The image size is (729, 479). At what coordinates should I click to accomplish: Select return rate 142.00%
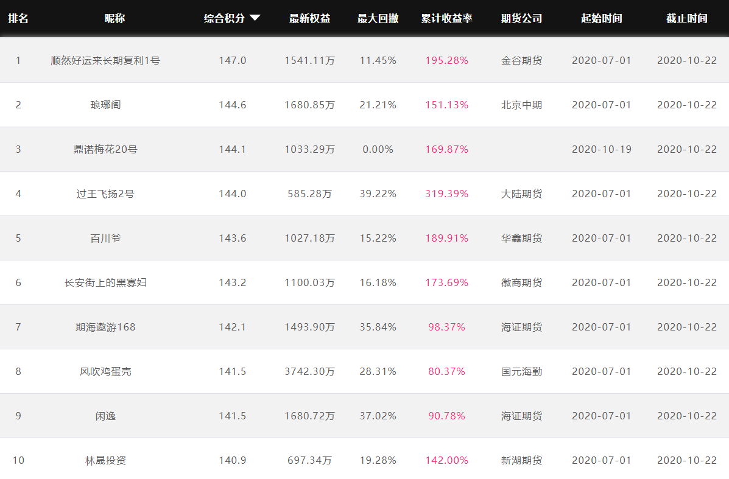pyautogui.click(x=447, y=460)
